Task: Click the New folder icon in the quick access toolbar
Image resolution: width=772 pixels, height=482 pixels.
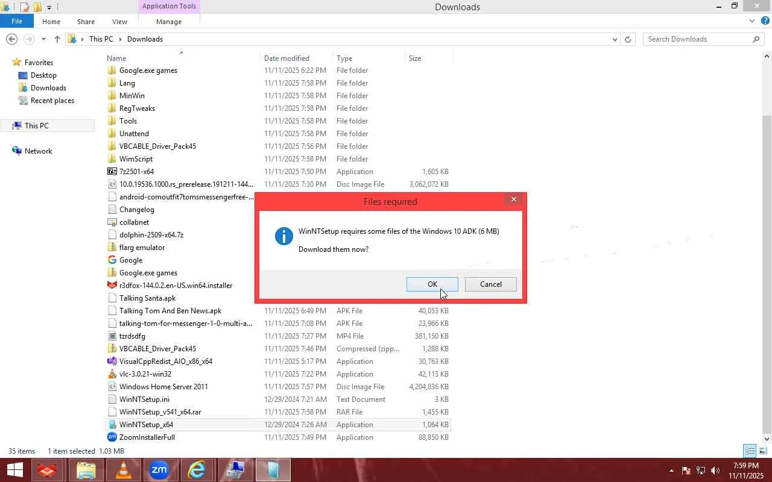Action: tap(37, 7)
